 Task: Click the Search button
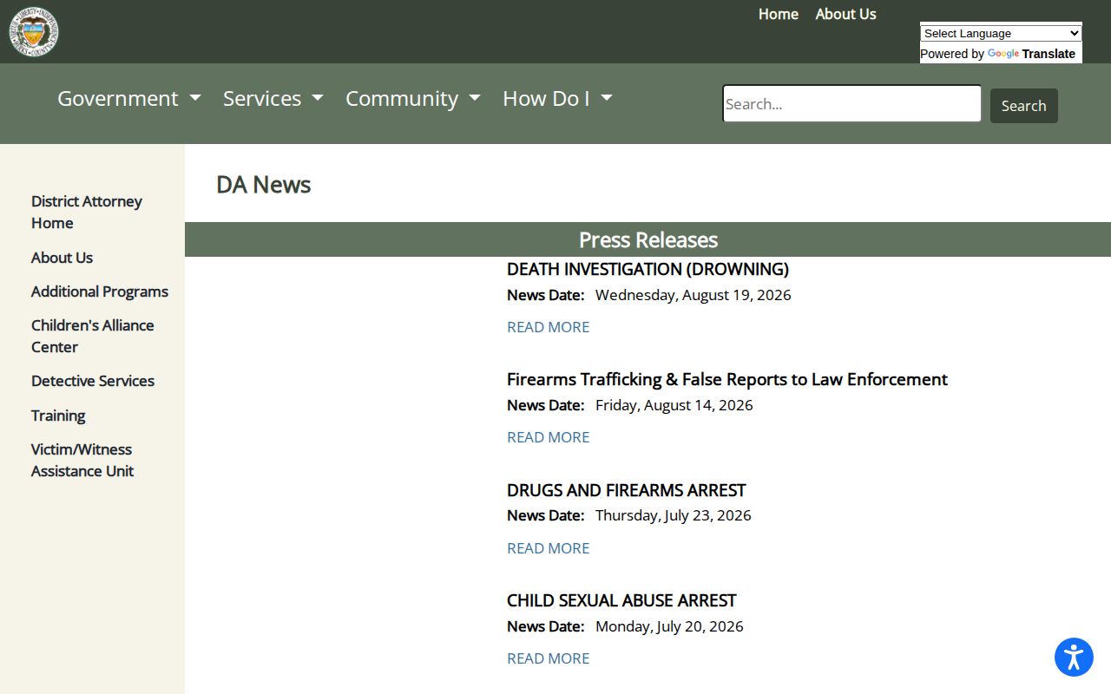pyautogui.click(x=1024, y=106)
